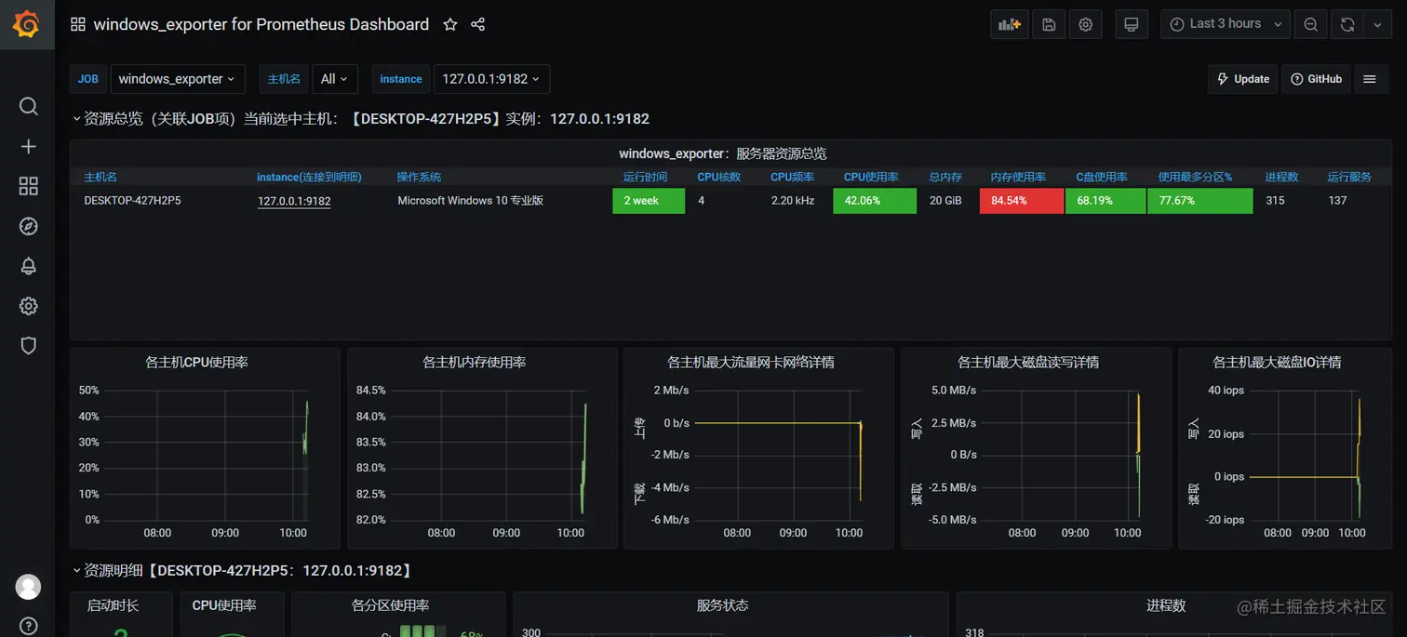1407x637 pixels.
Task: Open the 127.0.0.1:9182 instance link in table
Action: (x=294, y=201)
